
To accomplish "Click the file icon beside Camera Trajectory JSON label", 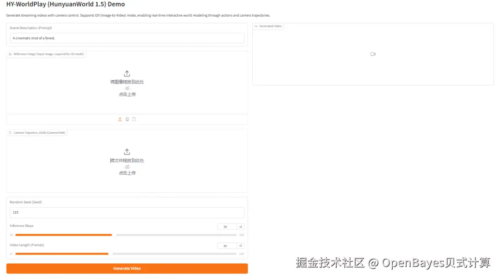I will [11, 132].
